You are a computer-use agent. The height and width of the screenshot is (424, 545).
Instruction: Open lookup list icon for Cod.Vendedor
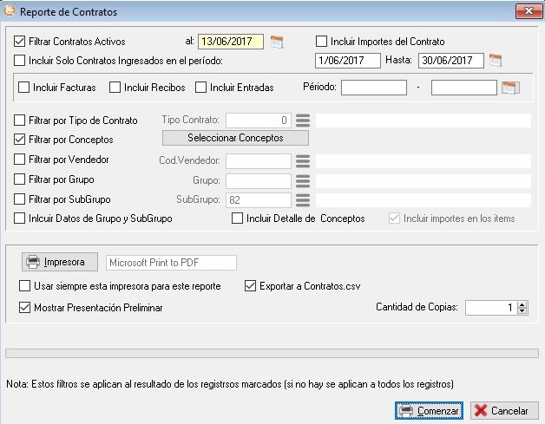click(302, 160)
